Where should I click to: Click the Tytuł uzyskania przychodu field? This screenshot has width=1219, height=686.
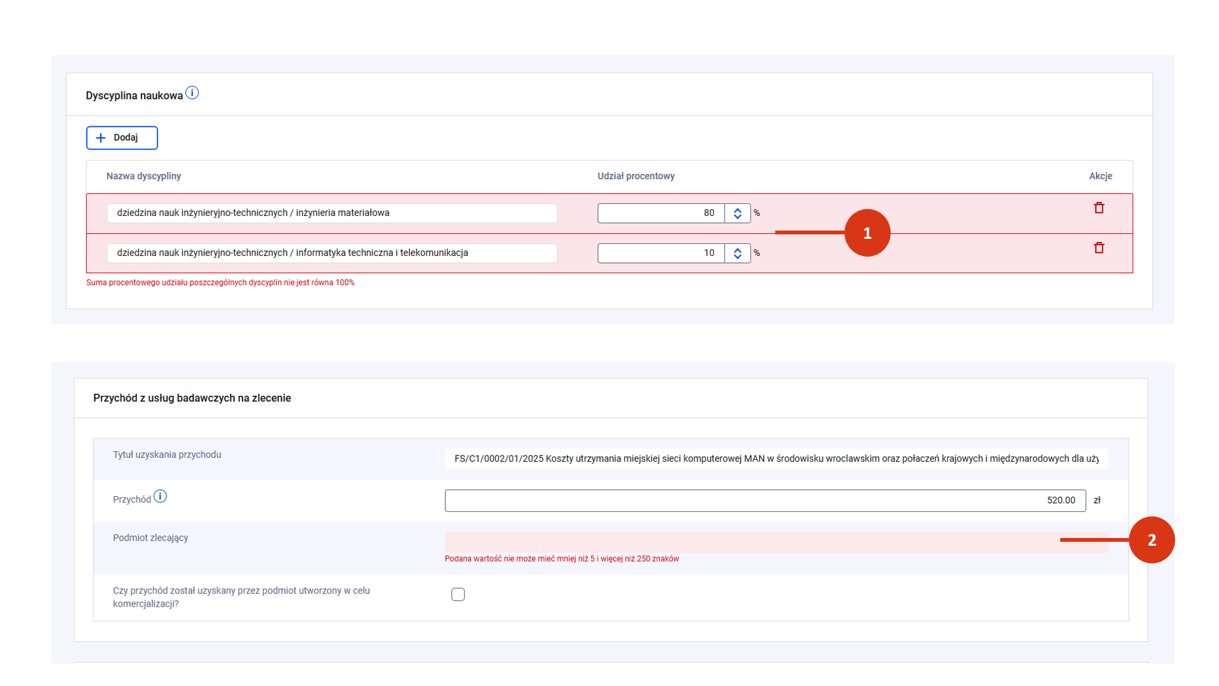pos(776,459)
